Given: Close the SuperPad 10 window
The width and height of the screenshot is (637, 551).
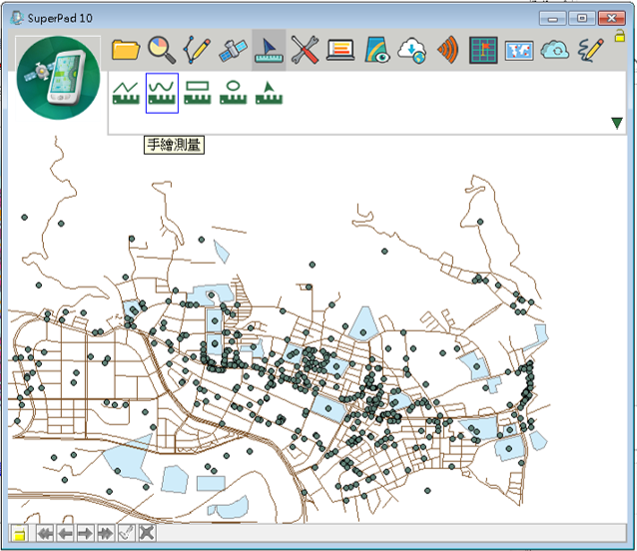Looking at the screenshot, I should (612, 18).
